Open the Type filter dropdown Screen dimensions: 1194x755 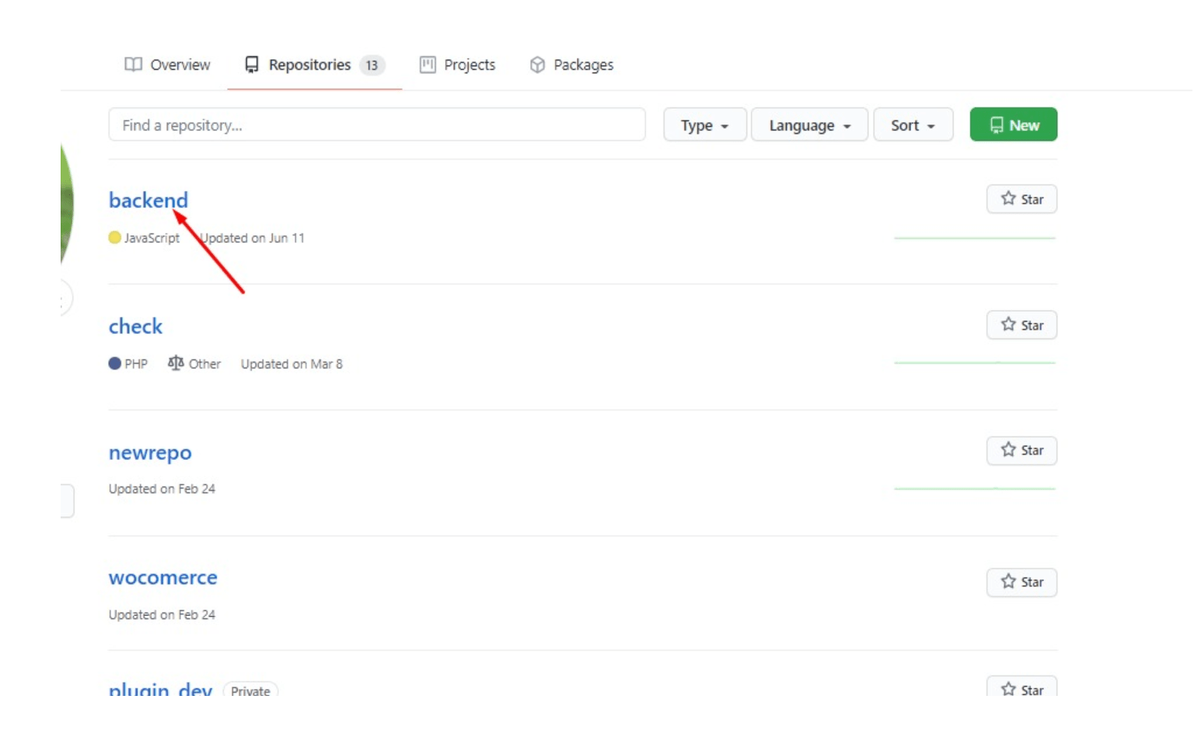(703, 124)
